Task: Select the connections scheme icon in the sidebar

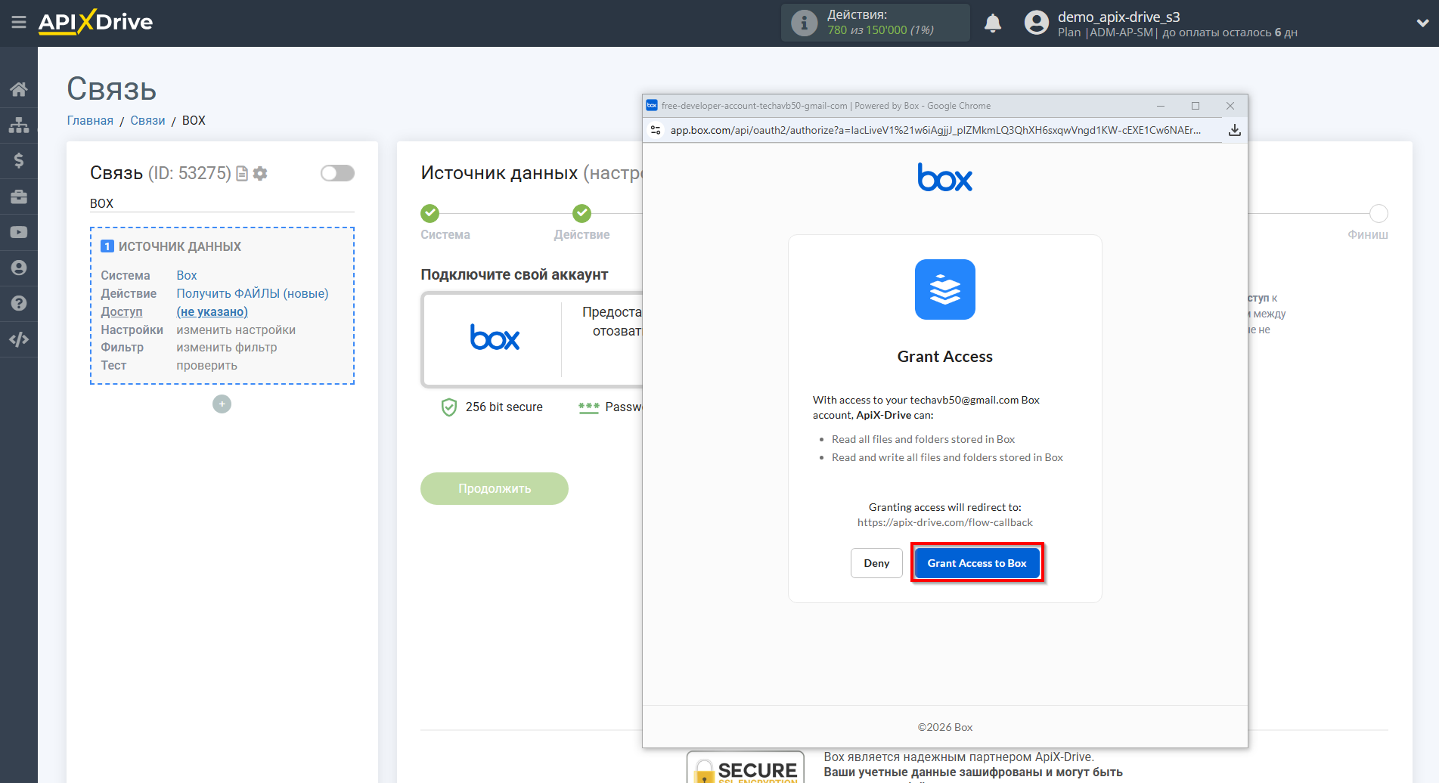Action: coord(19,124)
